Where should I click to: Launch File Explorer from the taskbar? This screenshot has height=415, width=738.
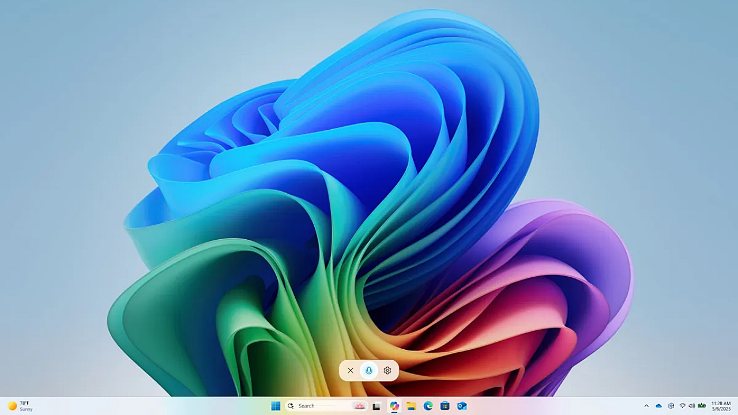(411, 406)
